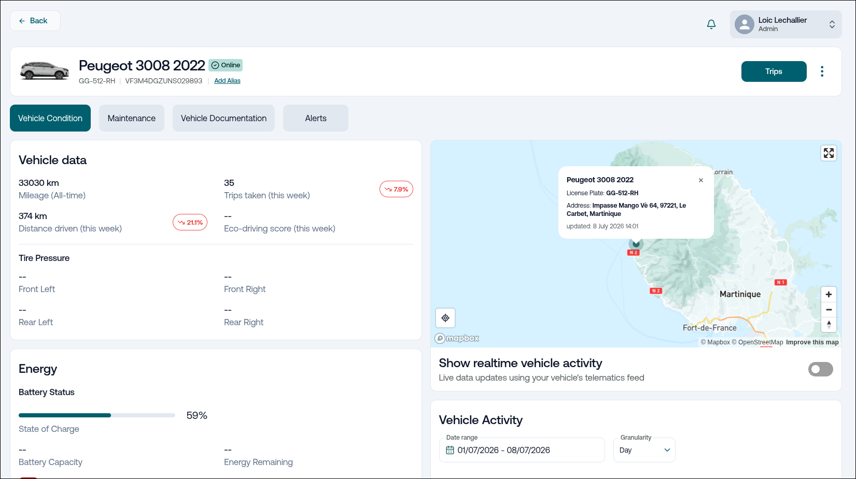Open the date range picker field

tap(522, 450)
